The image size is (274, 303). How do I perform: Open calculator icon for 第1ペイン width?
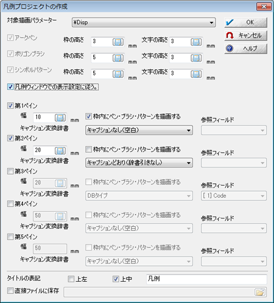pos(60,117)
